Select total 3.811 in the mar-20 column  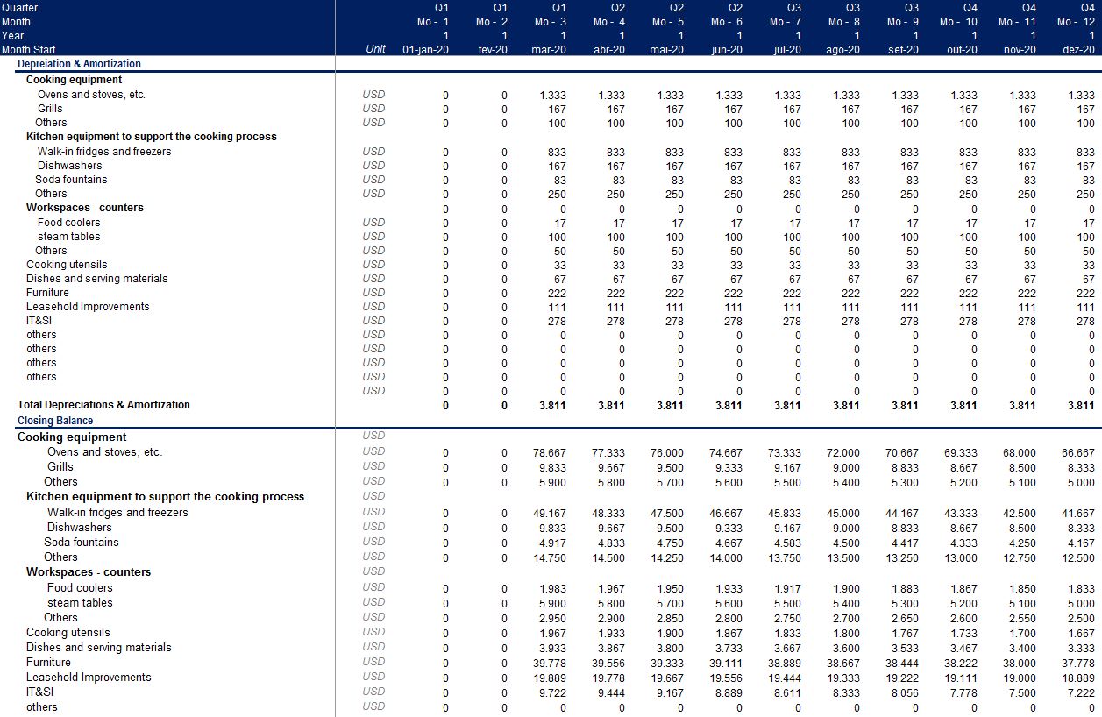(552, 406)
